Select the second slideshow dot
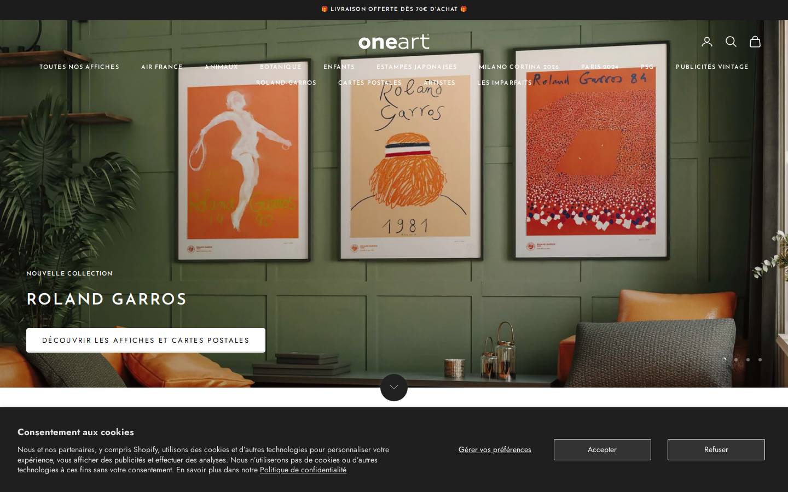 click(x=736, y=360)
